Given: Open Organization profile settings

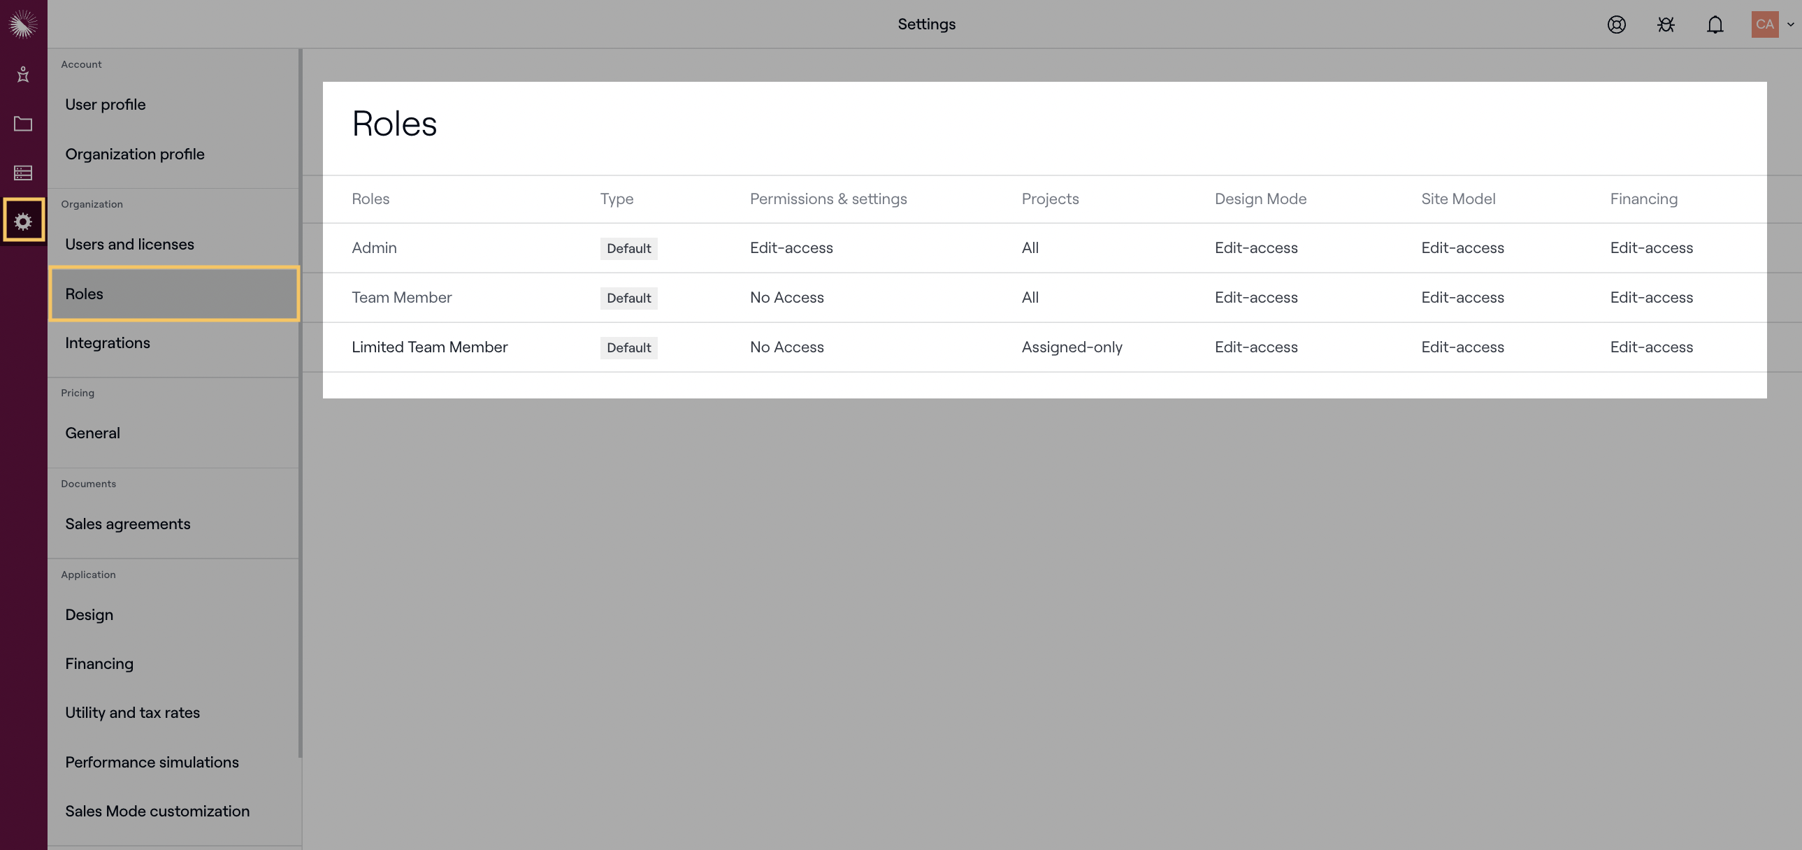Looking at the screenshot, I should click(134, 154).
